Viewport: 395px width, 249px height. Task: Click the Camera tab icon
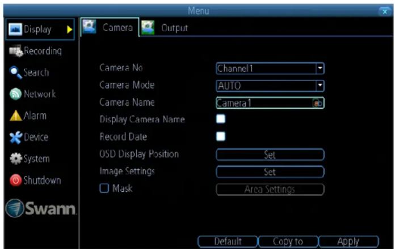[x=89, y=27]
